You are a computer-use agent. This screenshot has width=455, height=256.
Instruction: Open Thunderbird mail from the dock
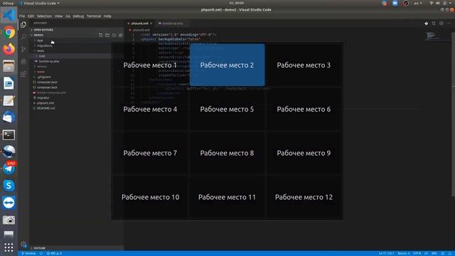pyautogui.click(x=9, y=117)
